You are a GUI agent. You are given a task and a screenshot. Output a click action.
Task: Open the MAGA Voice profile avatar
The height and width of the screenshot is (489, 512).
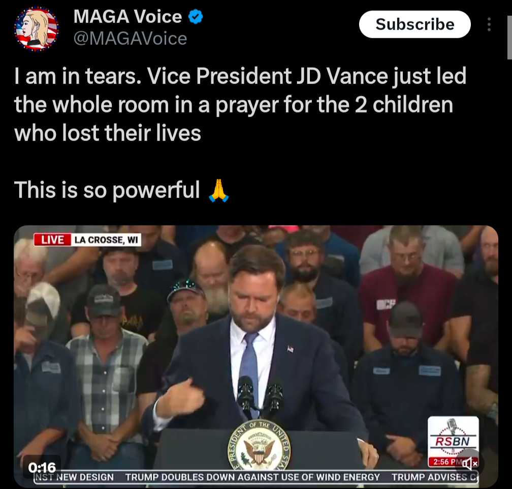point(36,28)
